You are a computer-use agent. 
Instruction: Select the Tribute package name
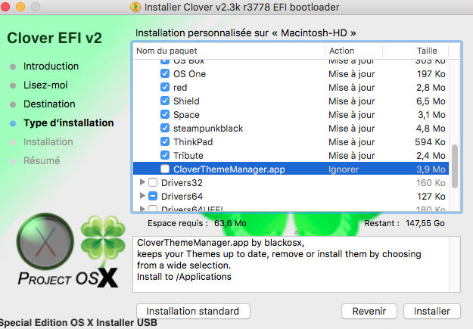pyautogui.click(x=188, y=155)
